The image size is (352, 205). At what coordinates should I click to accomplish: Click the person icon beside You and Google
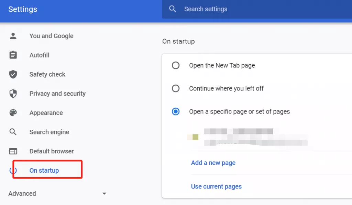13,36
